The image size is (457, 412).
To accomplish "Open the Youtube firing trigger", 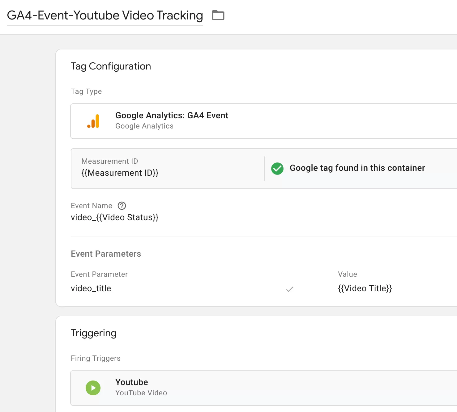I will coord(264,388).
